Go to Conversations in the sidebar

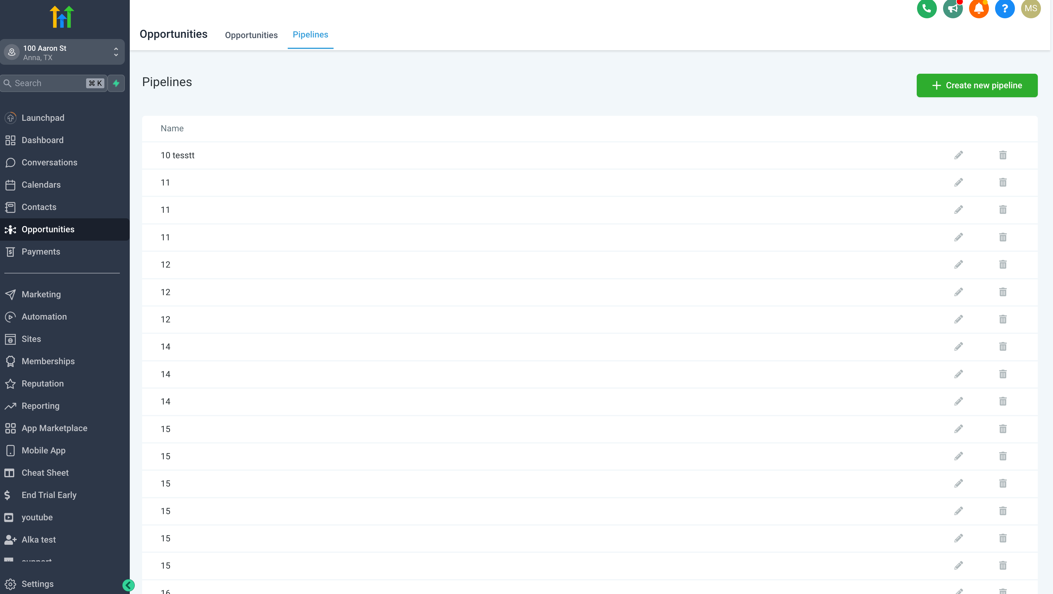49,162
